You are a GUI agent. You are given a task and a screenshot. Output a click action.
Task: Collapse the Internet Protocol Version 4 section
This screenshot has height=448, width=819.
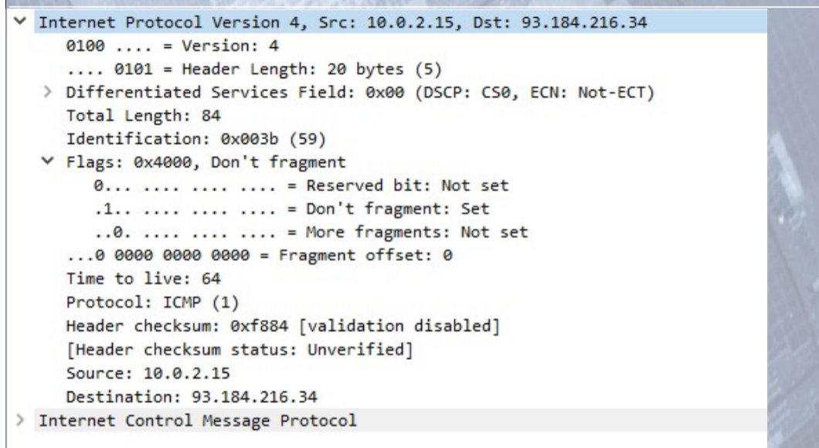pyautogui.click(x=20, y=22)
